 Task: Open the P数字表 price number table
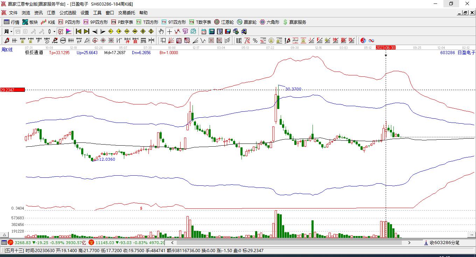(x=122, y=22)
